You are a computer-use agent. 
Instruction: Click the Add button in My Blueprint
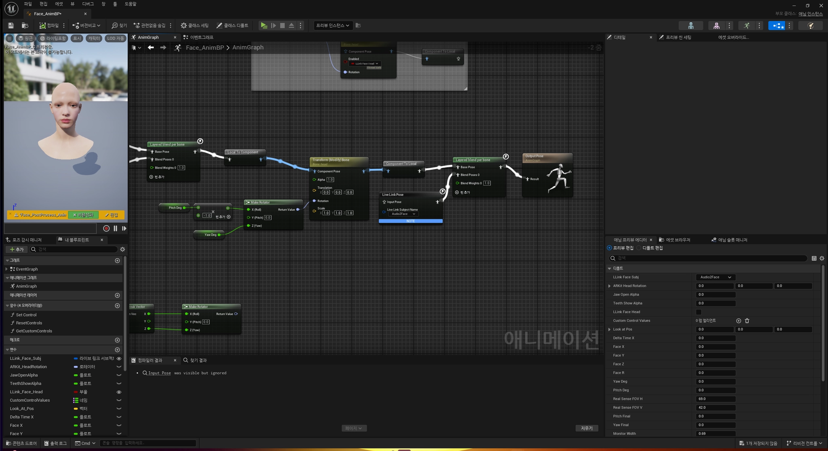click(x=17, y=250)
